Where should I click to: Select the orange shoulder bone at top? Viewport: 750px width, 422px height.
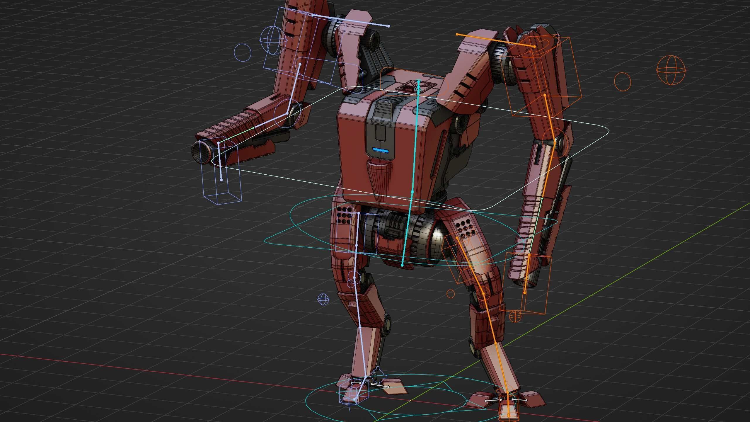click(x=496, y=40)
